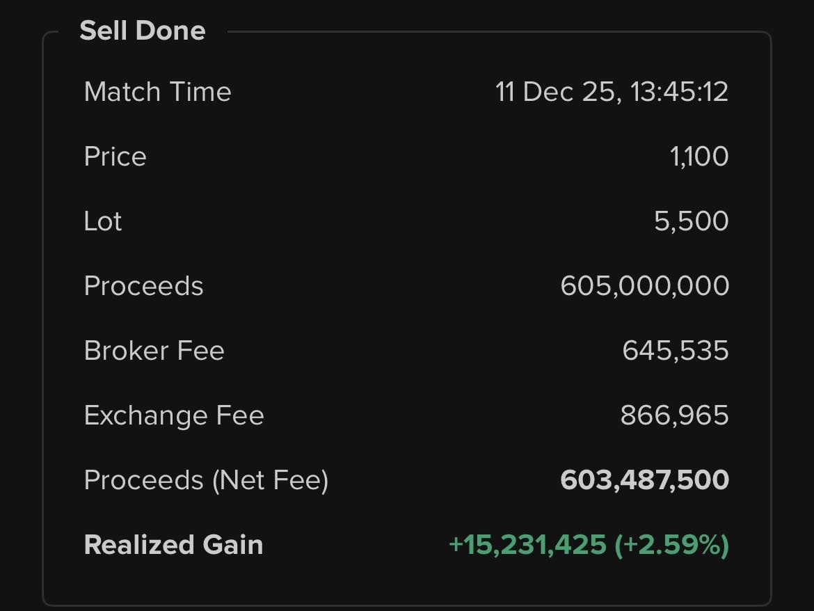Click the lot value 5,500

click(691, 221)
